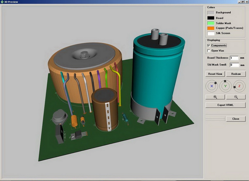Click the 3D Preview title bar icon
This screenshot has width=249, height=181.
point(2,2)
